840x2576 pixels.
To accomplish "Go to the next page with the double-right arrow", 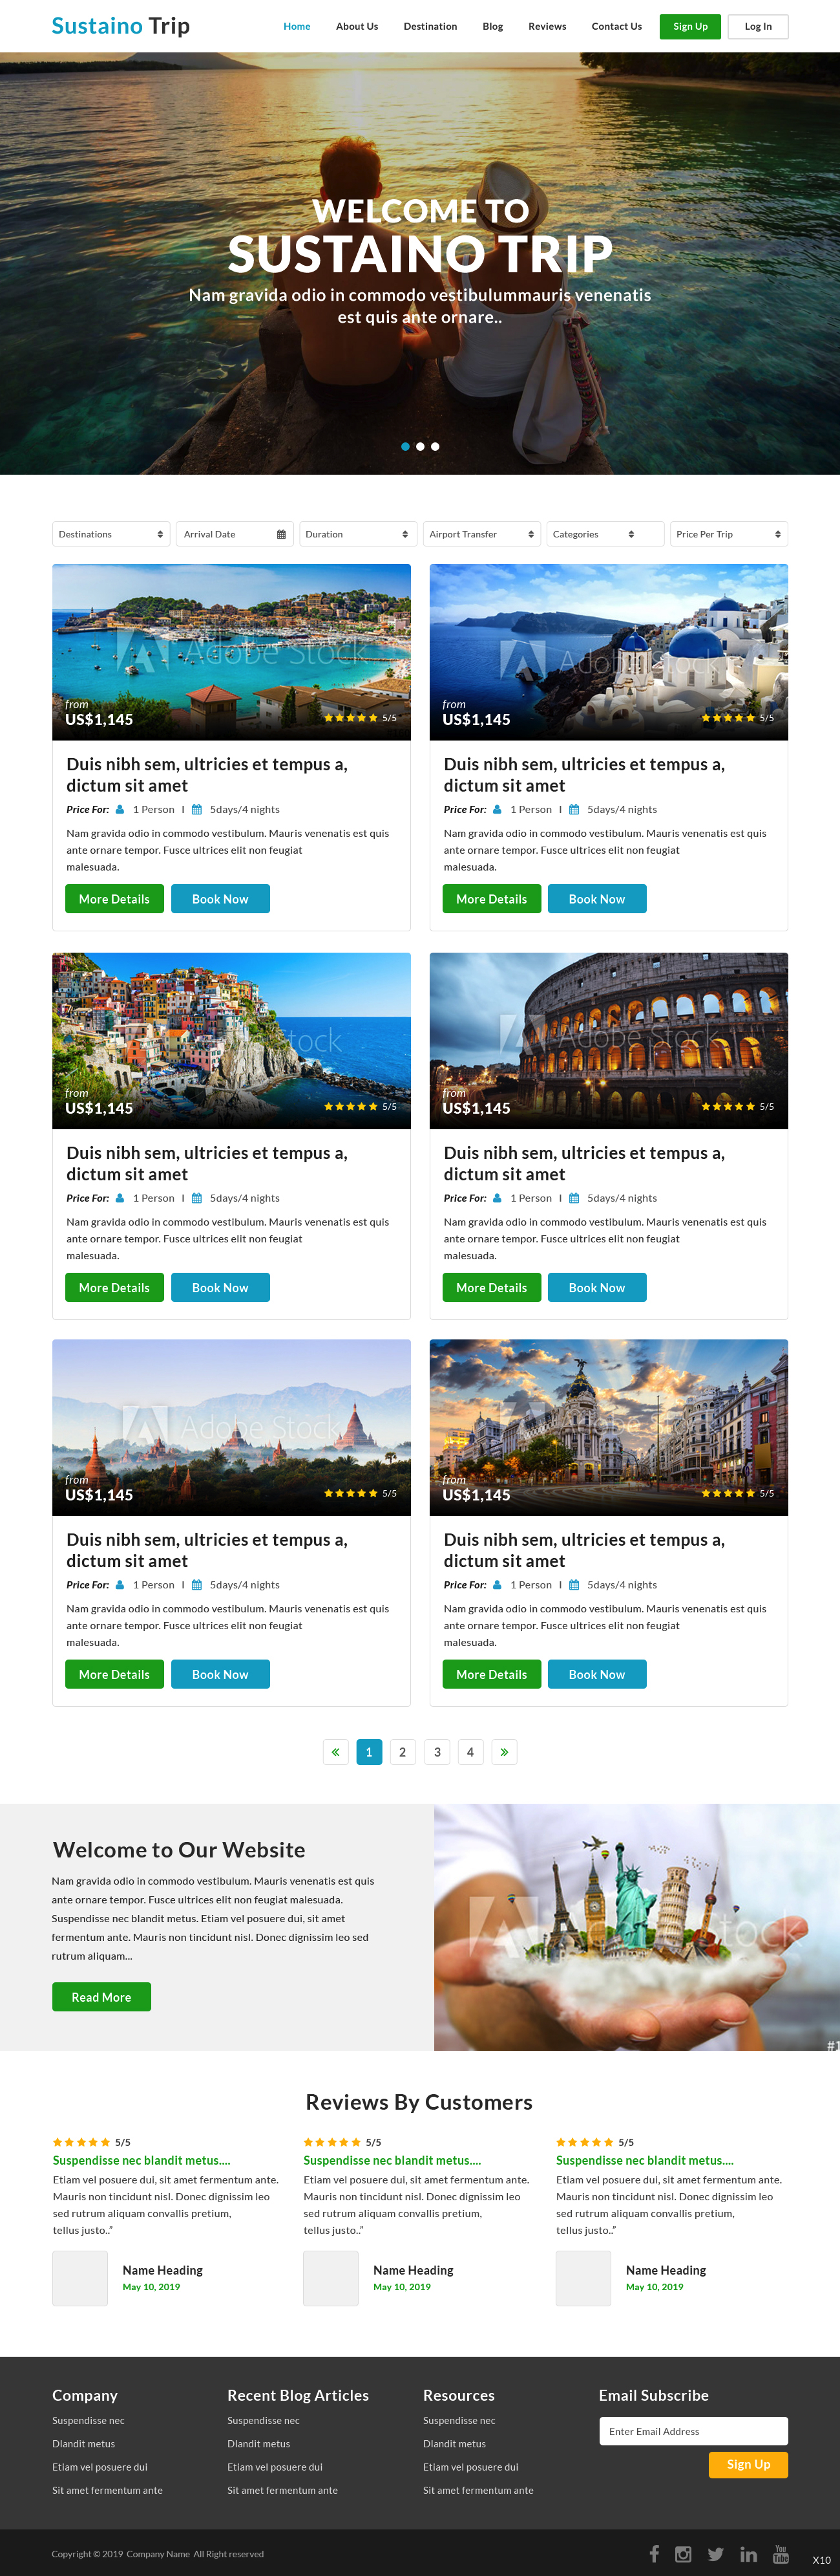I will pos(505,1752).
